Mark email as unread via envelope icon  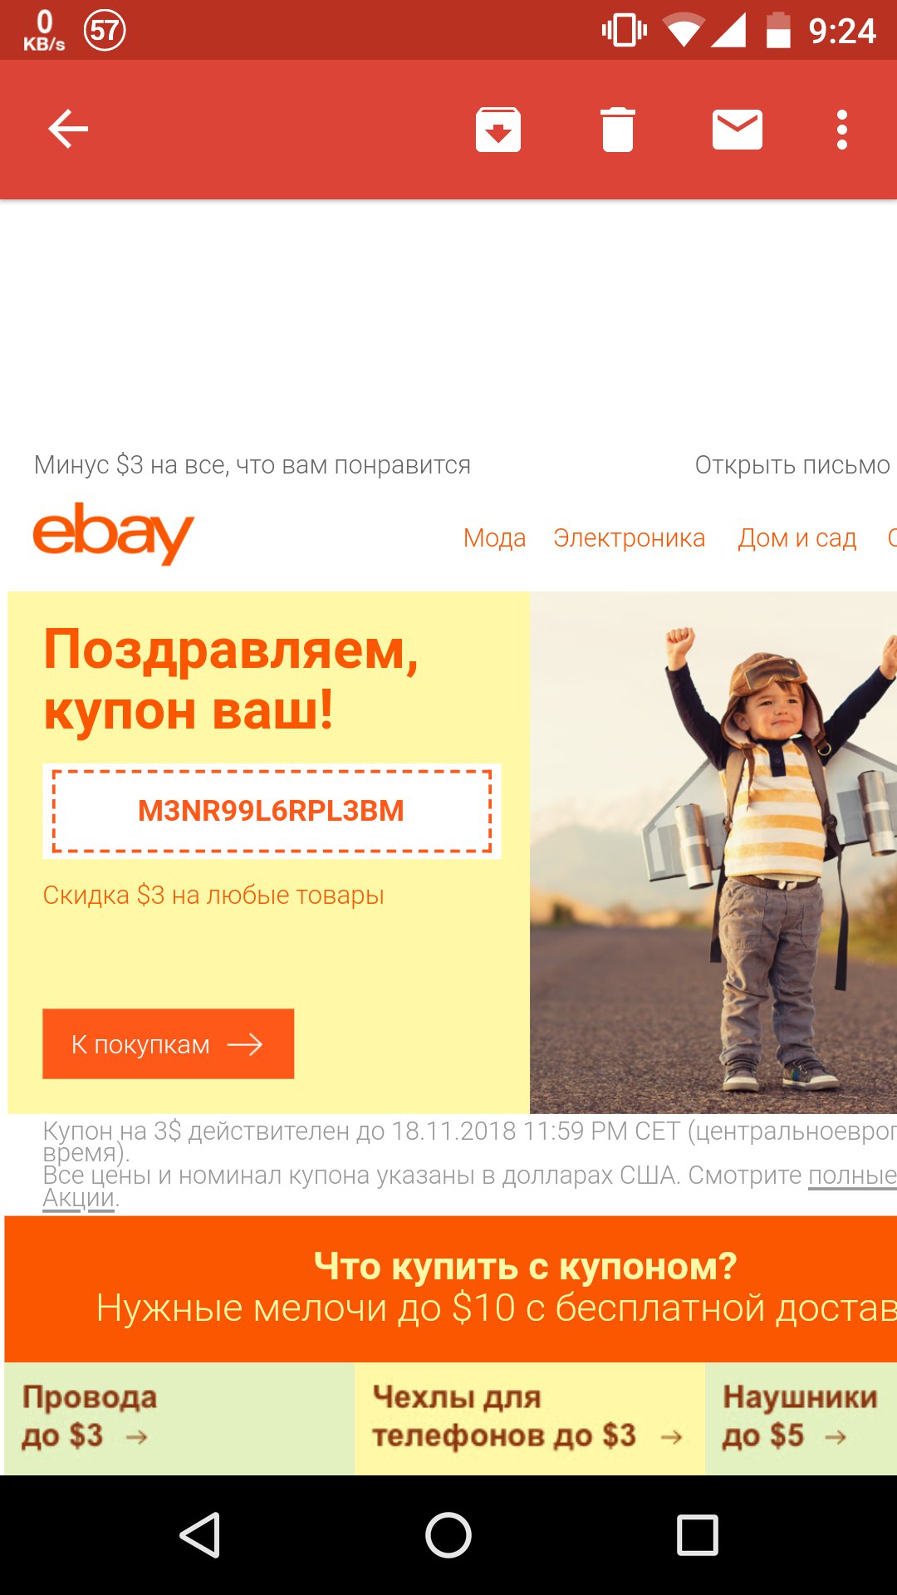(x=738, y=130)
